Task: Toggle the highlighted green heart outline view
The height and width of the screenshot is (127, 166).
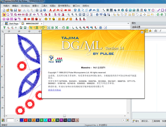Action: (x=43, y=28)
